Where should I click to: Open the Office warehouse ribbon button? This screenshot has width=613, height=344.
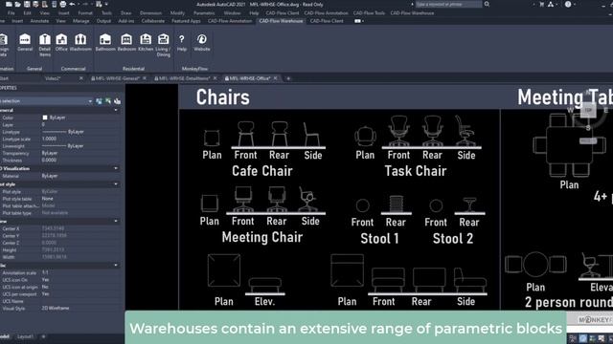[x=61, y=42]
